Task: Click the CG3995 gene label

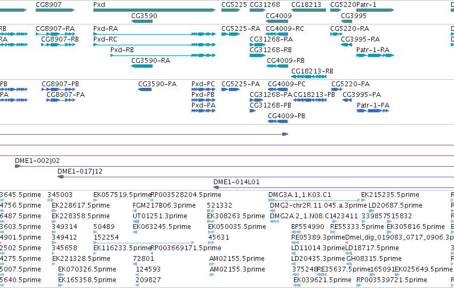Action: (x=354, y=15)
